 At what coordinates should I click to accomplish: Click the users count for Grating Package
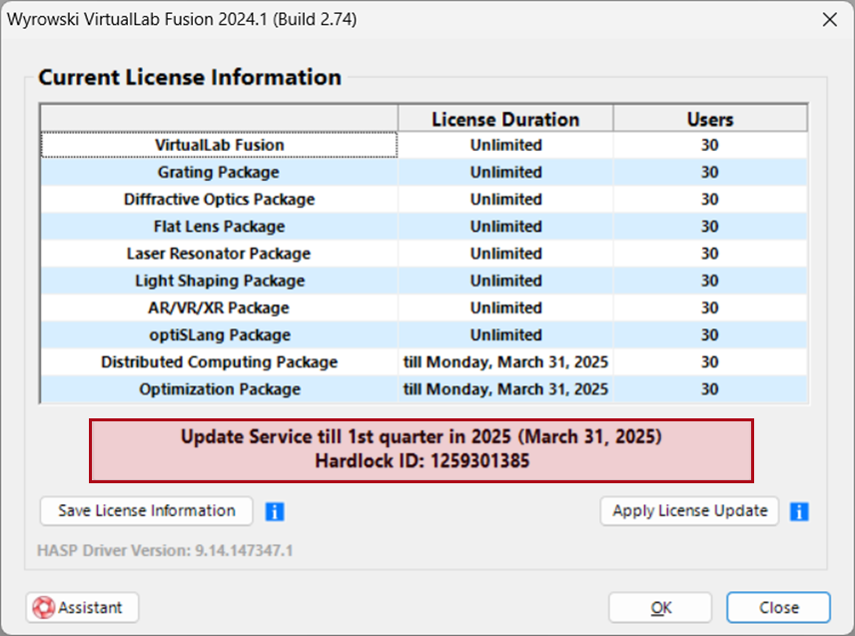tap(710, 172)
